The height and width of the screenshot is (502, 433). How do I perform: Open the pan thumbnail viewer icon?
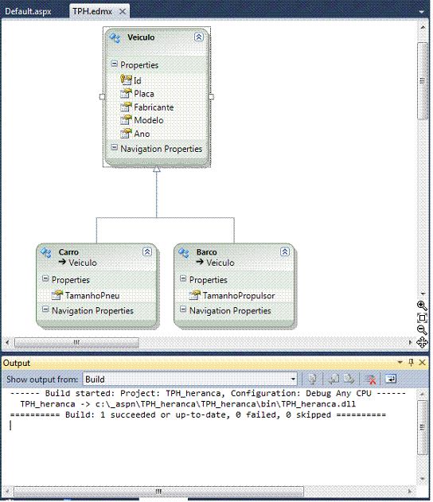pyautogui.click(x=422, y=342)
